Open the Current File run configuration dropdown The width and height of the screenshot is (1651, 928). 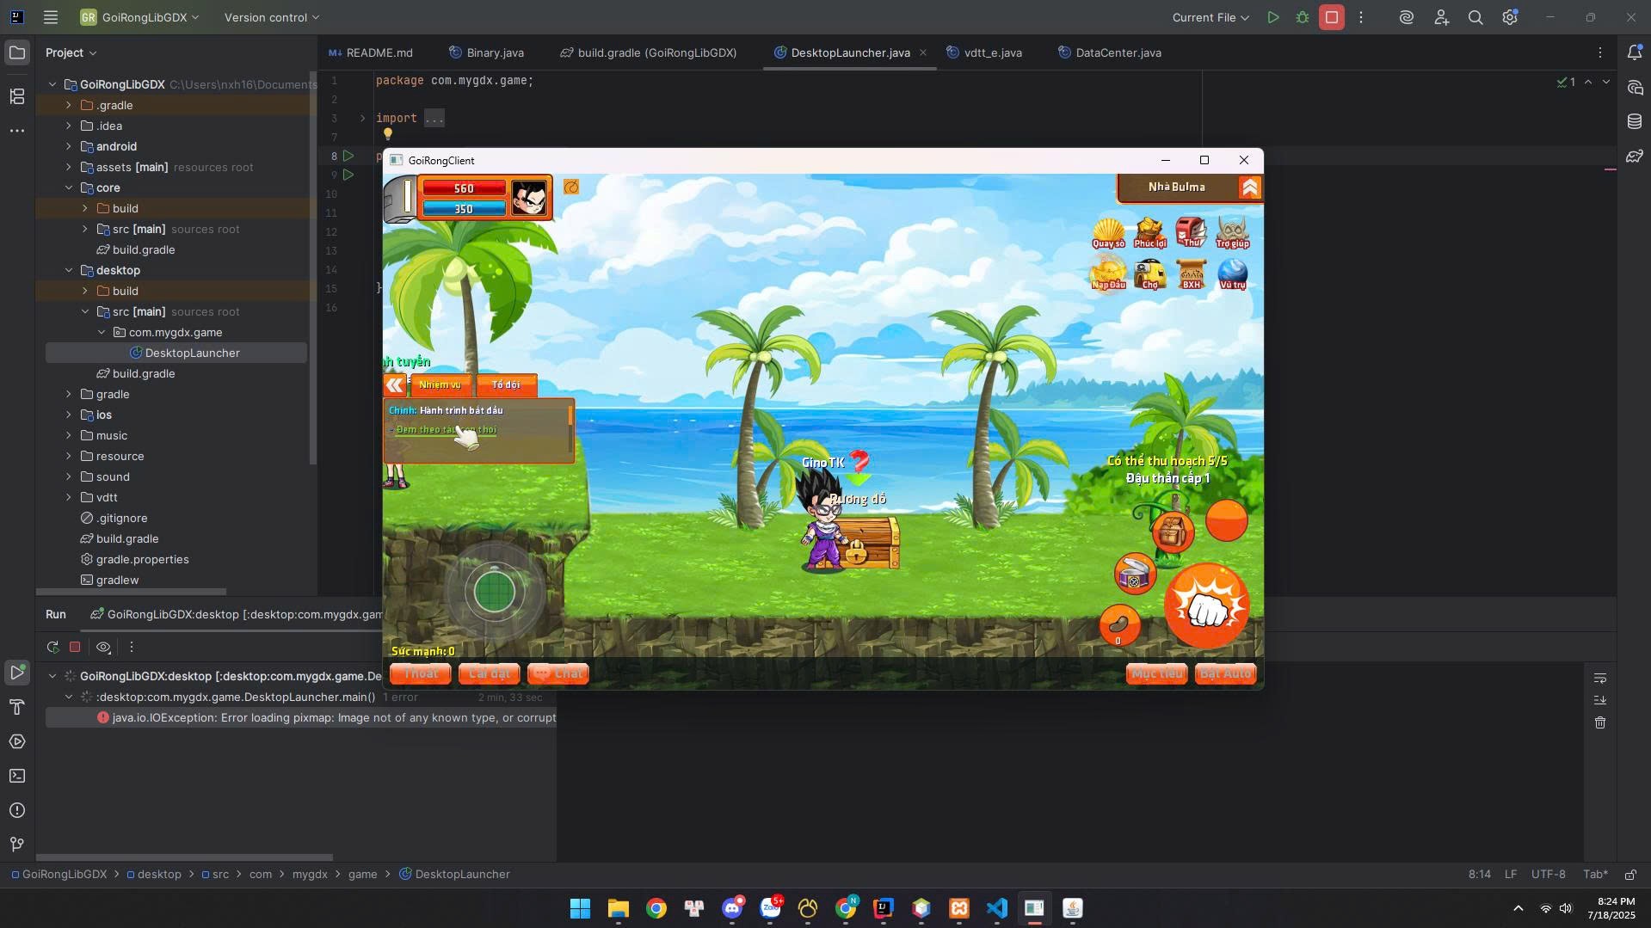(1210, 17)
